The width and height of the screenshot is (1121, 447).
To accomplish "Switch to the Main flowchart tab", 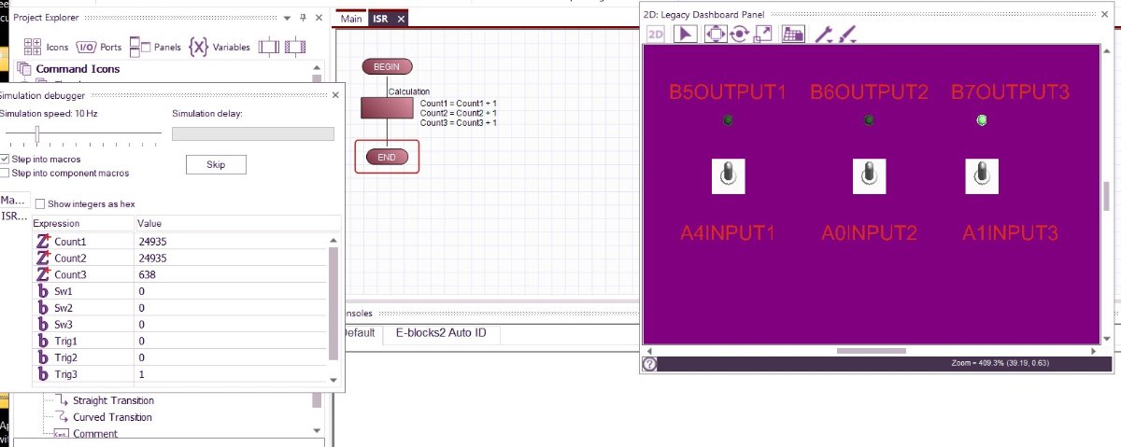I will click(x=351, y=19).
